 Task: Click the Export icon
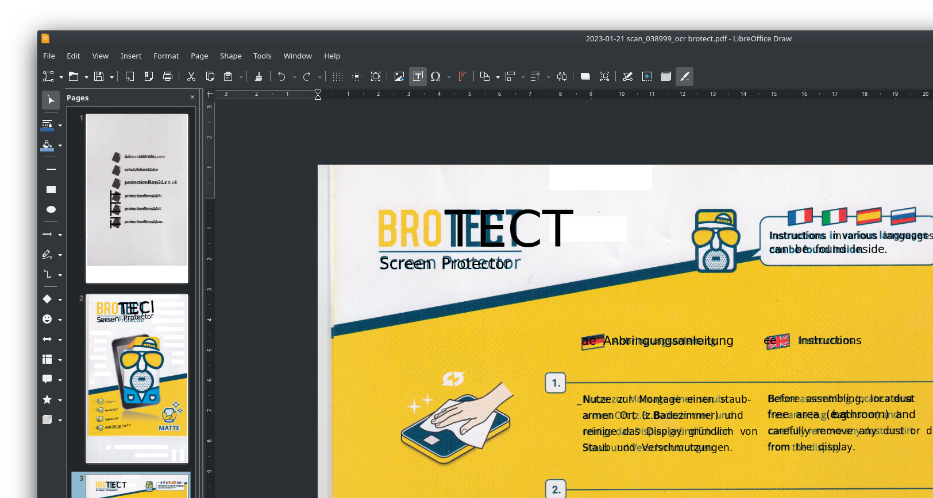pos(130,76)
